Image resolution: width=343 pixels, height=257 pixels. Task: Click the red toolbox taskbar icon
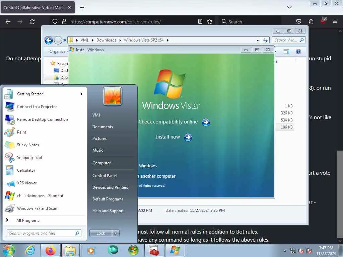[x=154, y=250]
